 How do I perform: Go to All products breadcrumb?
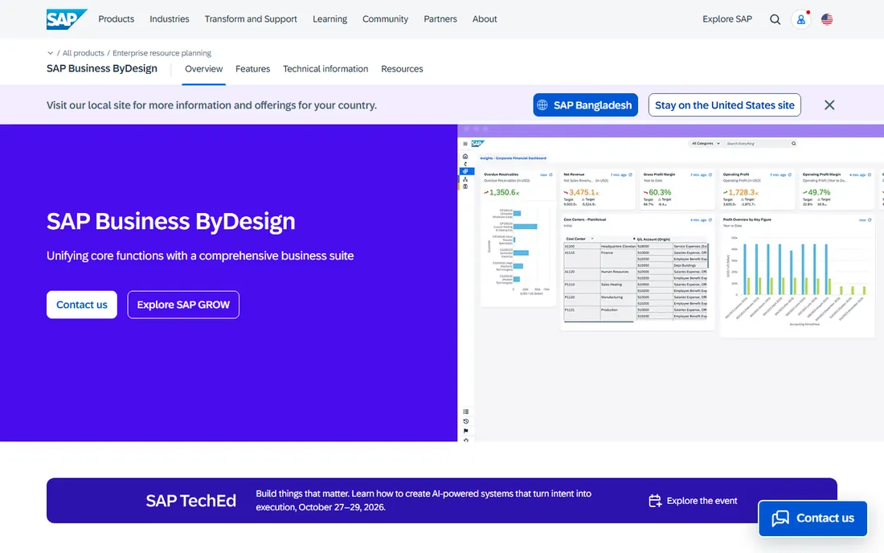click(x=84, y=53)
